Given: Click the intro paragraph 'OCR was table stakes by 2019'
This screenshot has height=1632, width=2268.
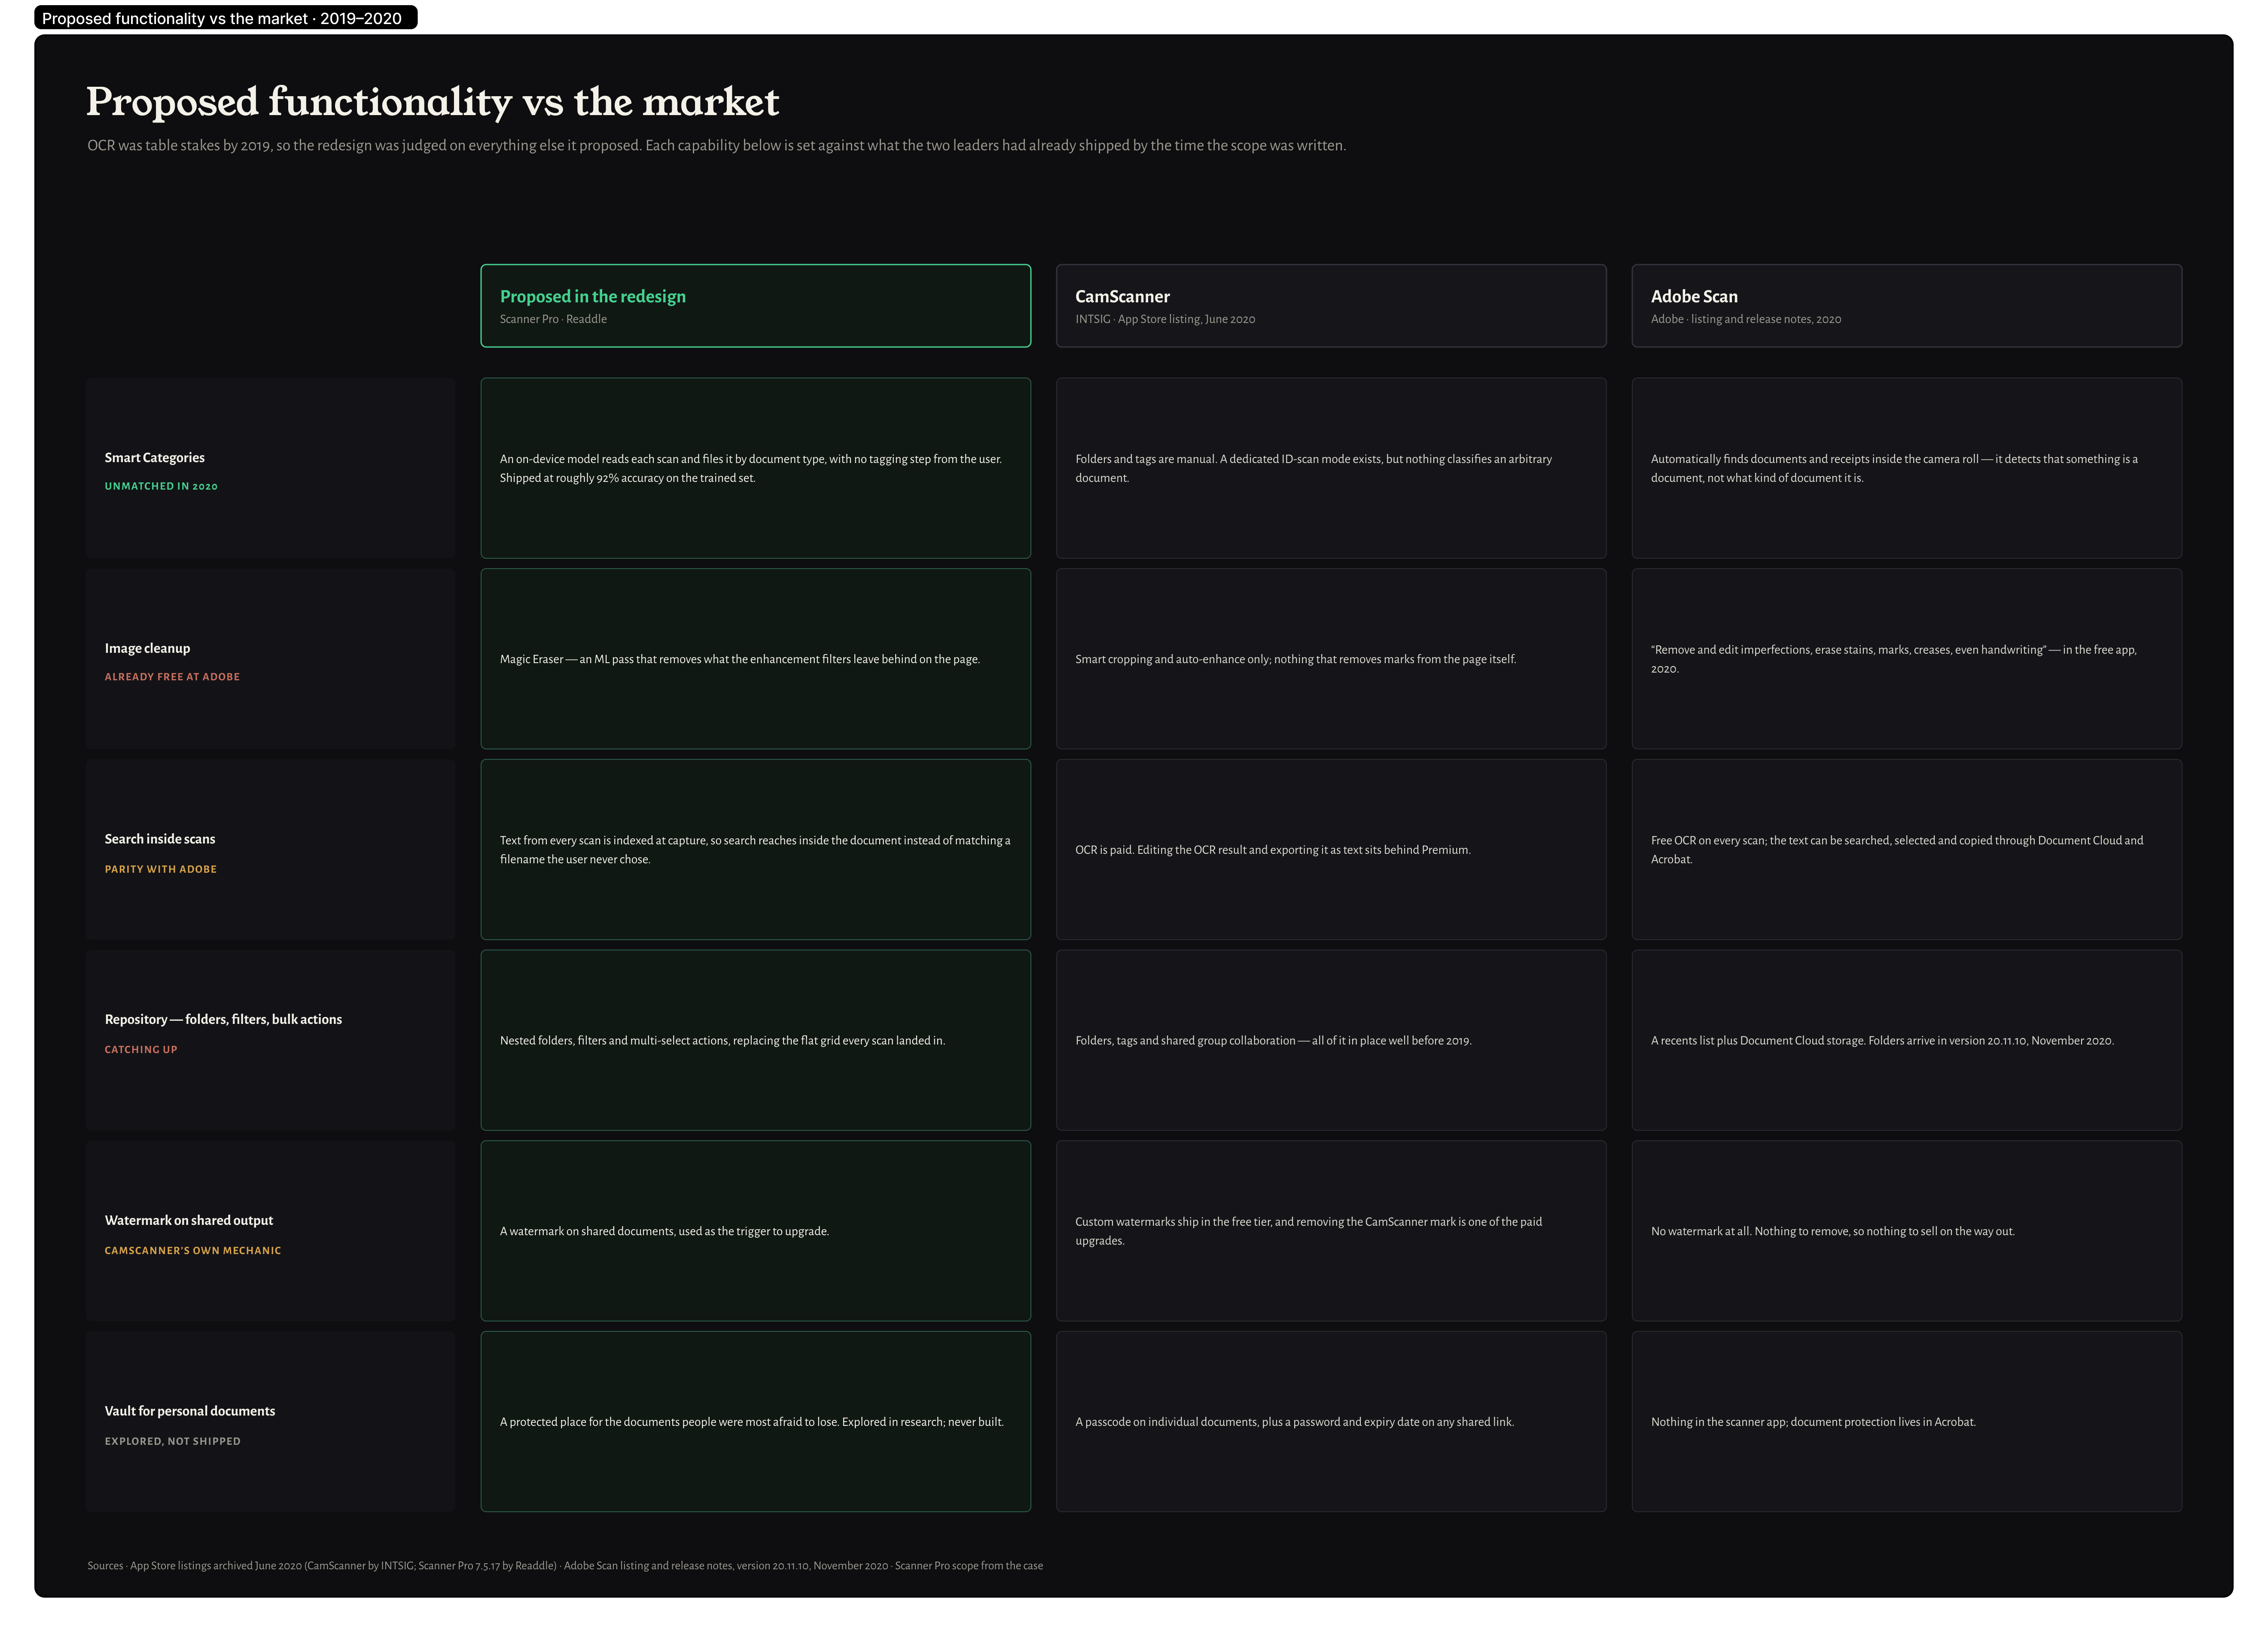Looking at the screenshot, I should tap(716, 146).
